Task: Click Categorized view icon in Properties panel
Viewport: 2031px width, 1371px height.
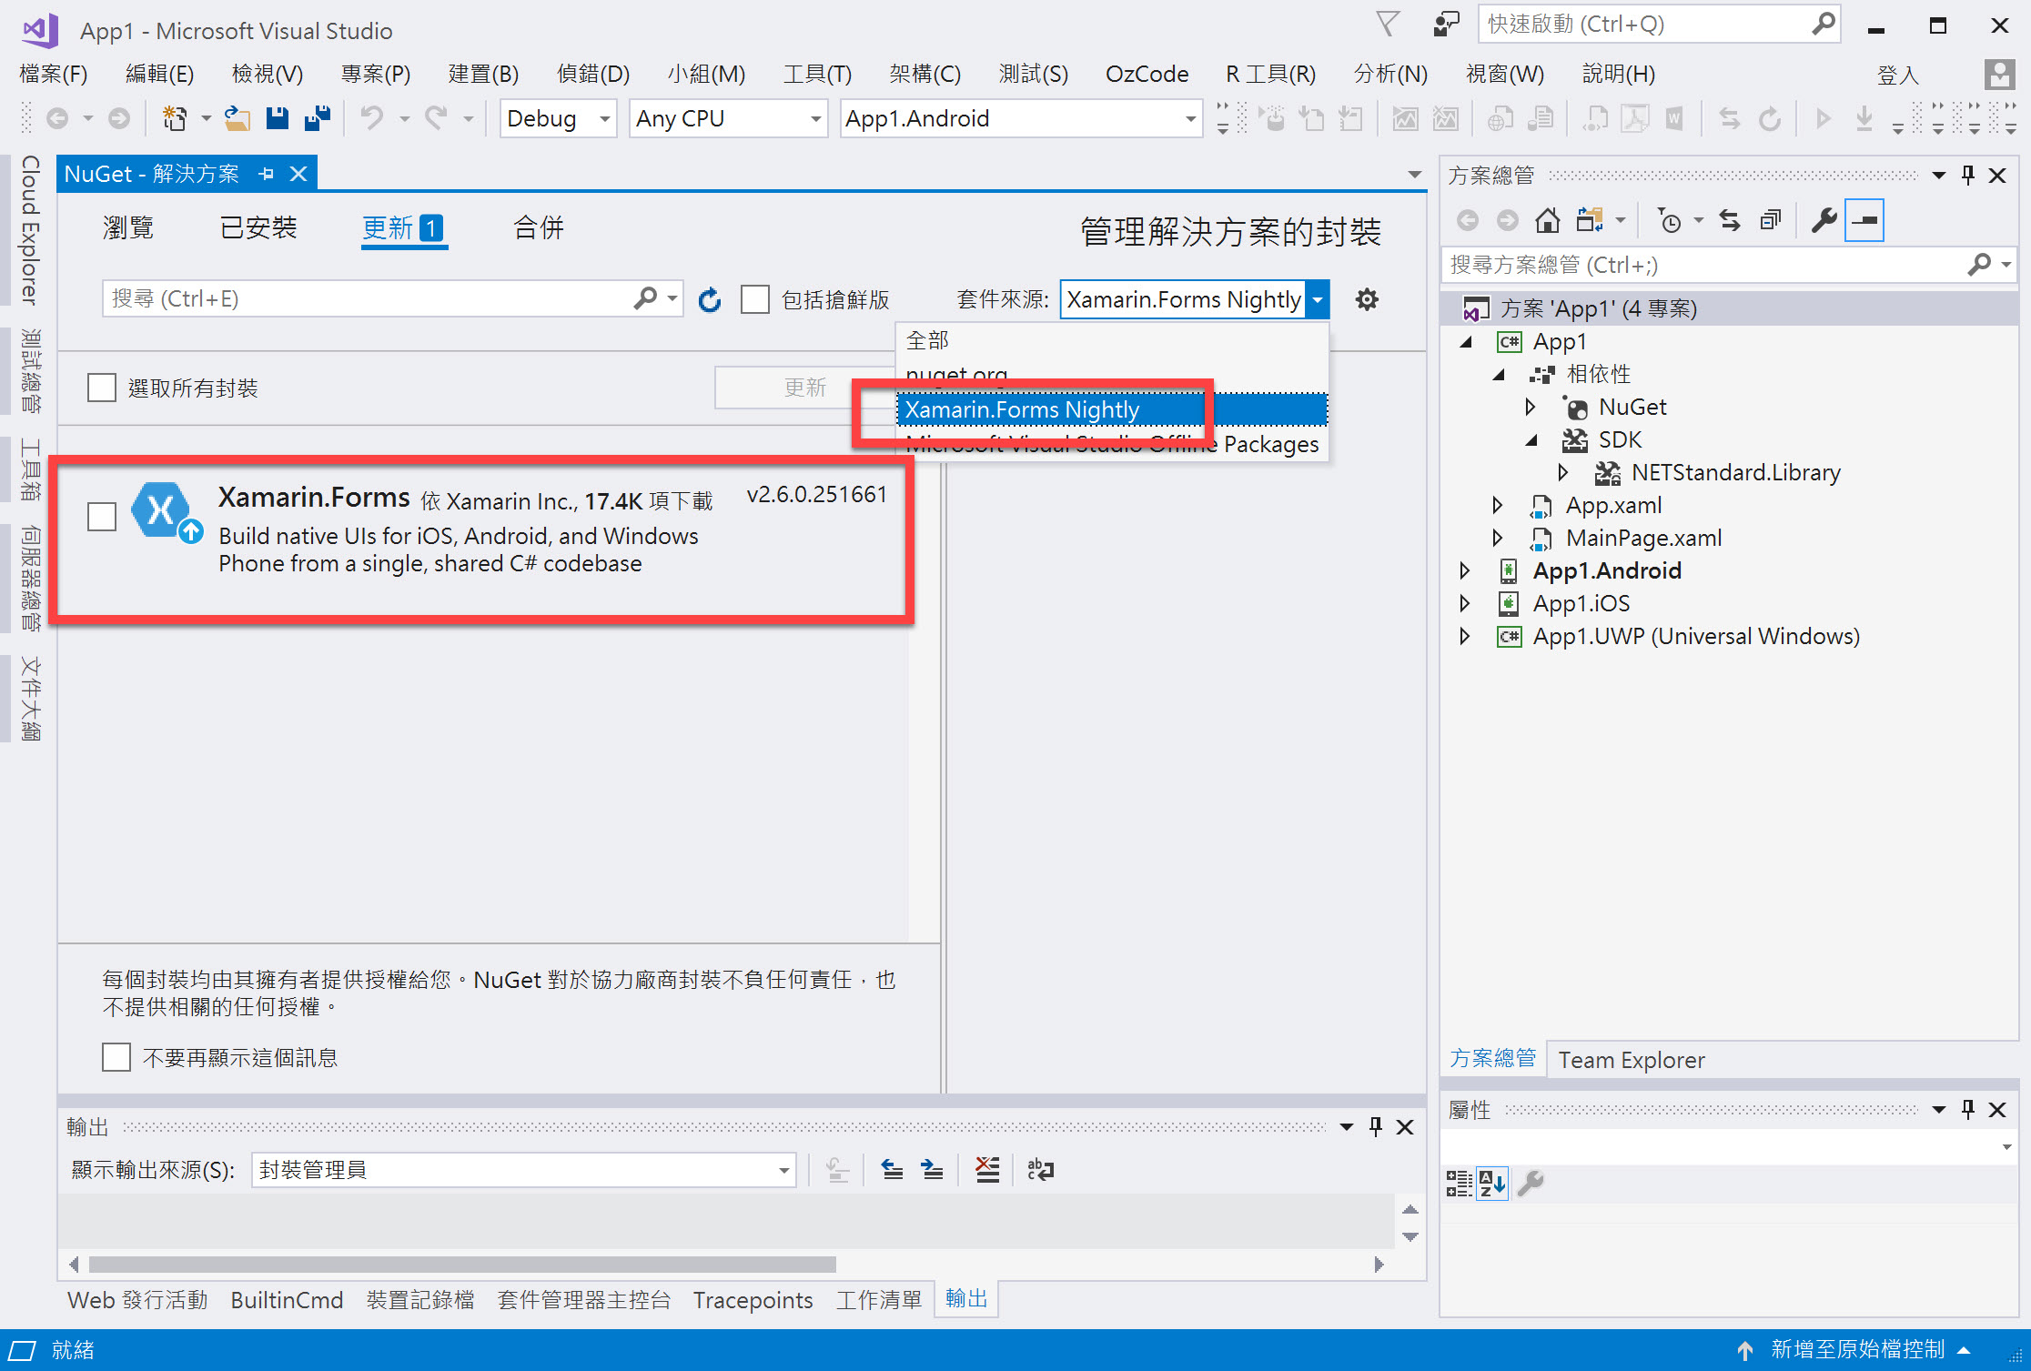Action: pos(1460,1184)
